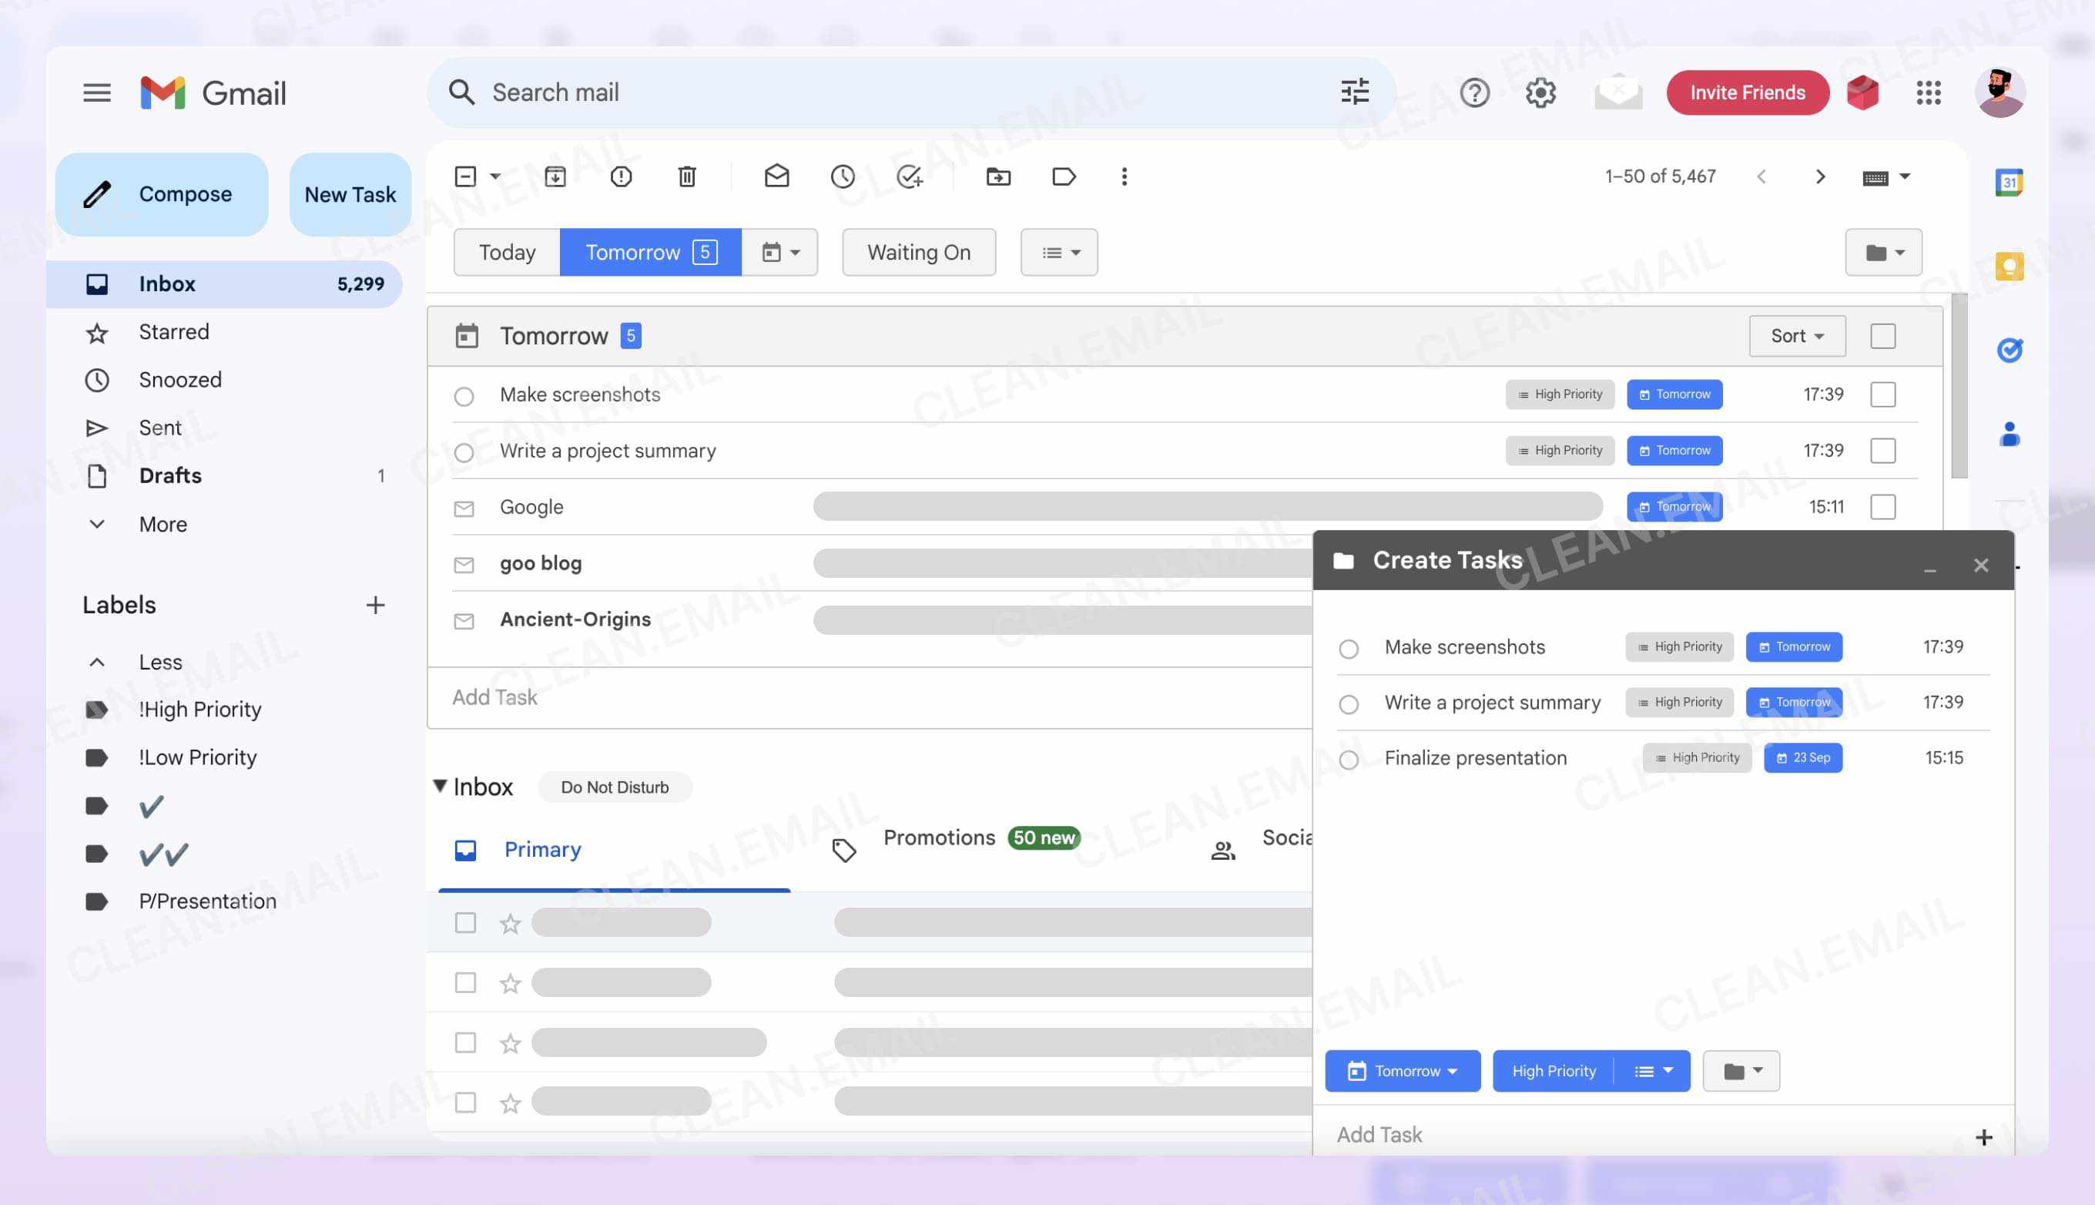Open the Move to folder icon

(x=997, y=176)
